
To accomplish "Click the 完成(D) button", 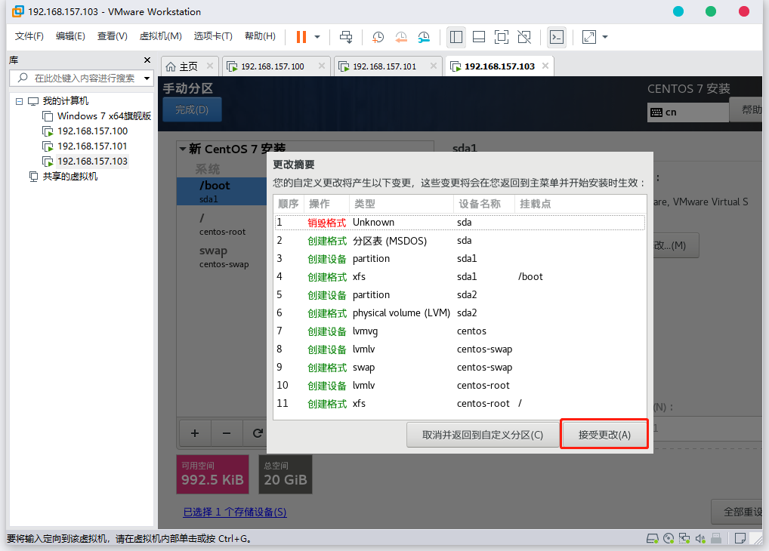I will point(192,109).
